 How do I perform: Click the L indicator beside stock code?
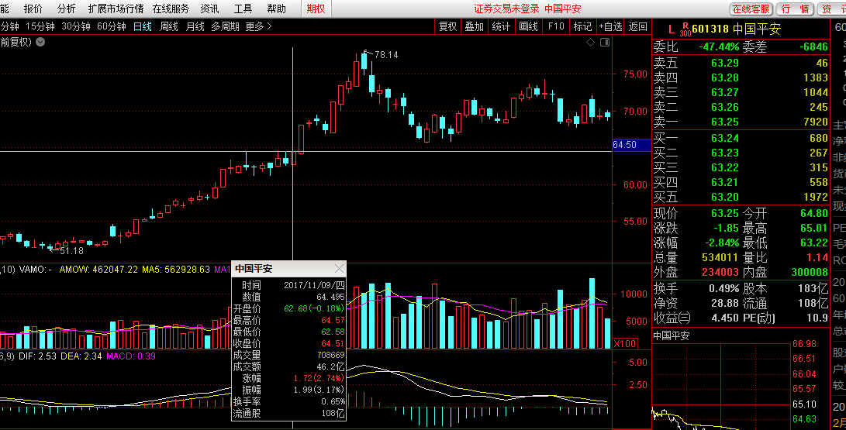click(x=672, y=29)
